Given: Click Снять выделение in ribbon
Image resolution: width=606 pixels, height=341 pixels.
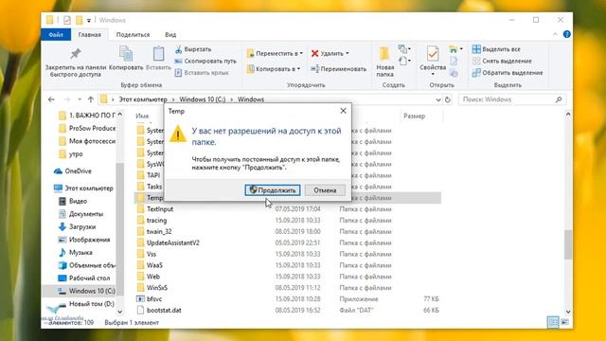Looking at the screenshot, I should [502, 61].
